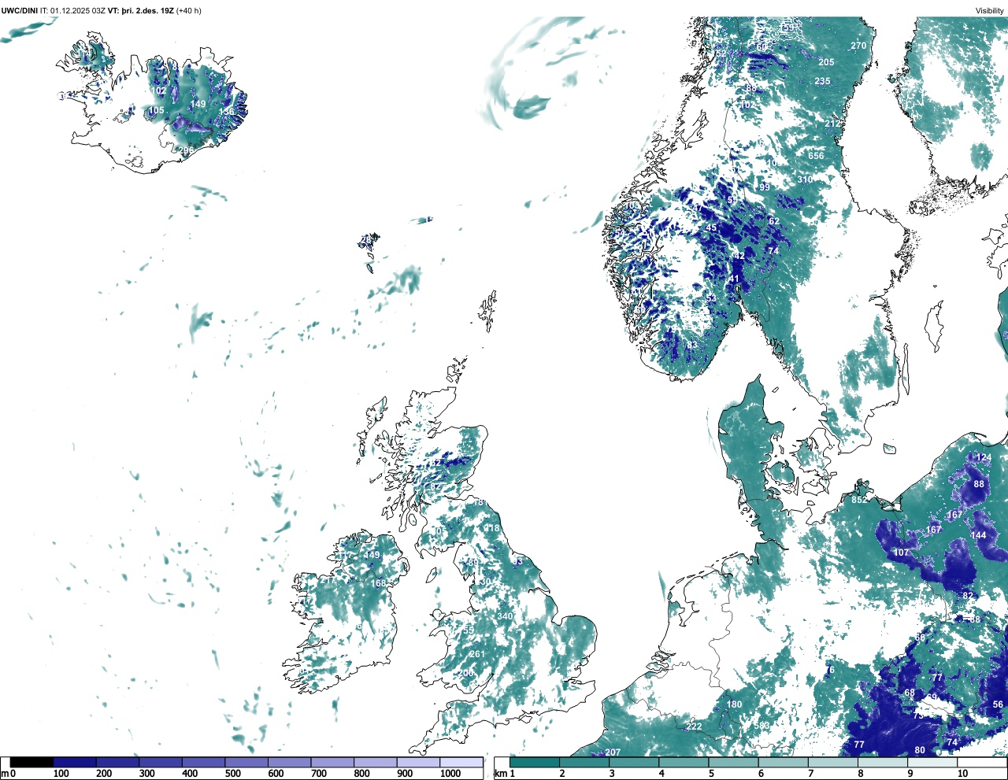Click the '10' tick label on km legend
Screen dimensions: 1008x780
point(962,774)
